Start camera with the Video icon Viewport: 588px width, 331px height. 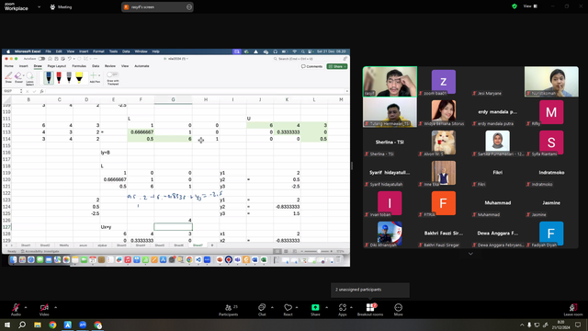pyautogui.click(x=44, y=307)
